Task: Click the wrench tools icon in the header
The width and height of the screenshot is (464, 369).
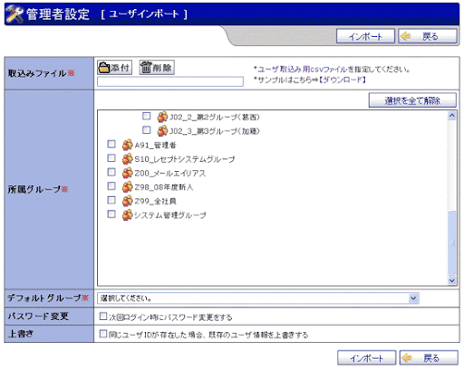Action: point(14,14)
